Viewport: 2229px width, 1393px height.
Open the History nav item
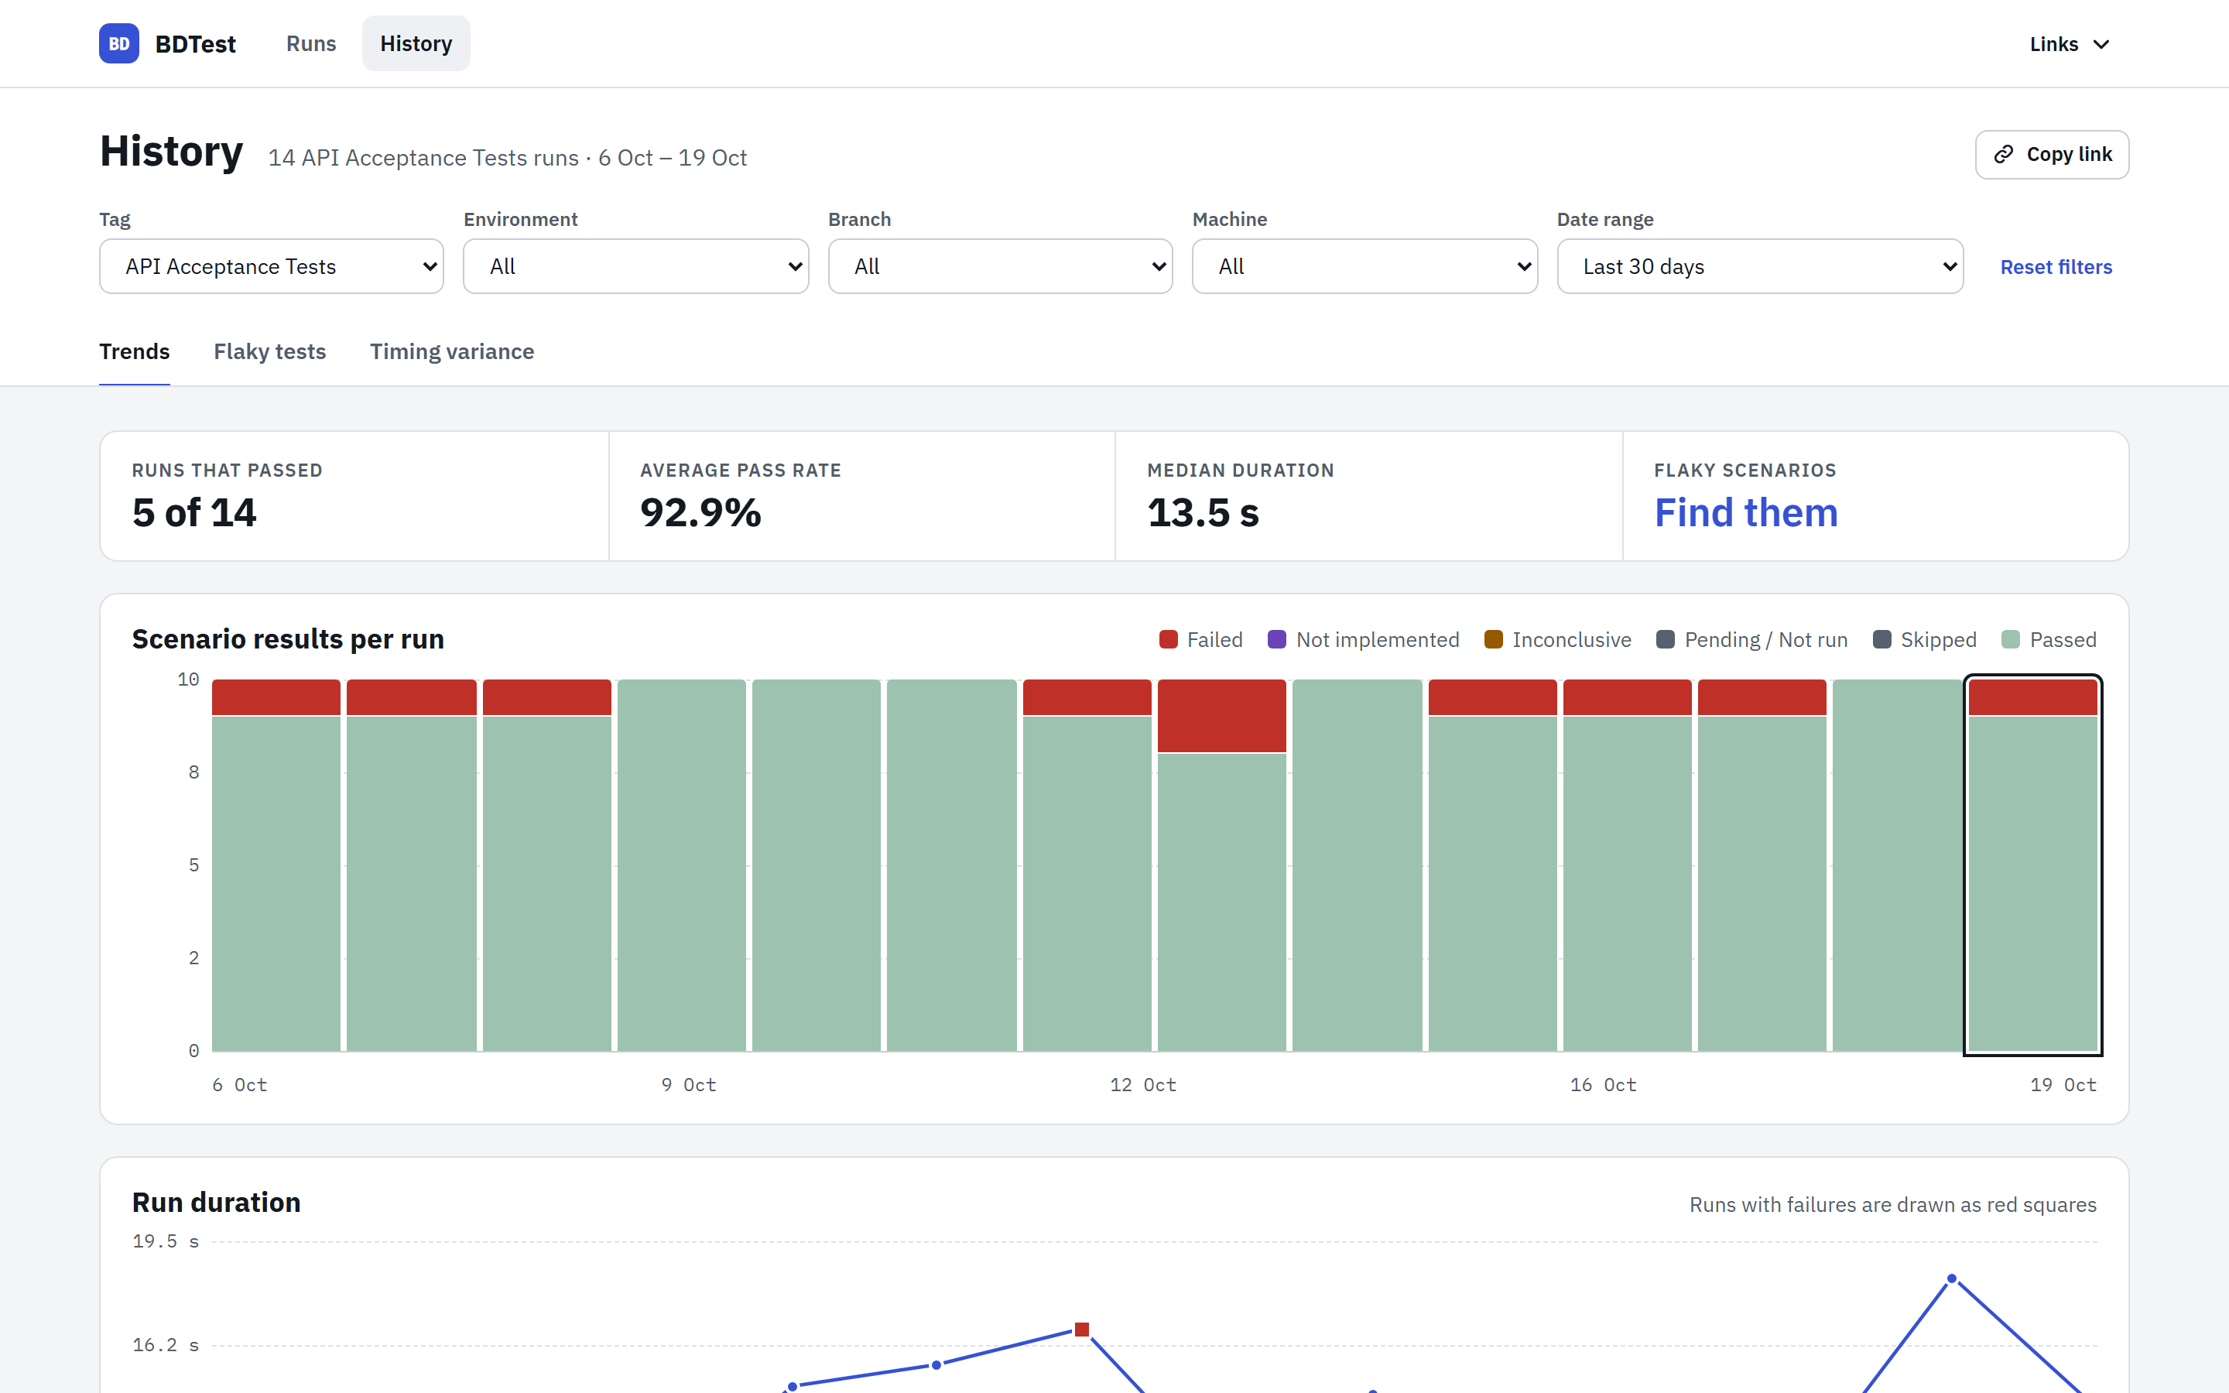[416, 43]
